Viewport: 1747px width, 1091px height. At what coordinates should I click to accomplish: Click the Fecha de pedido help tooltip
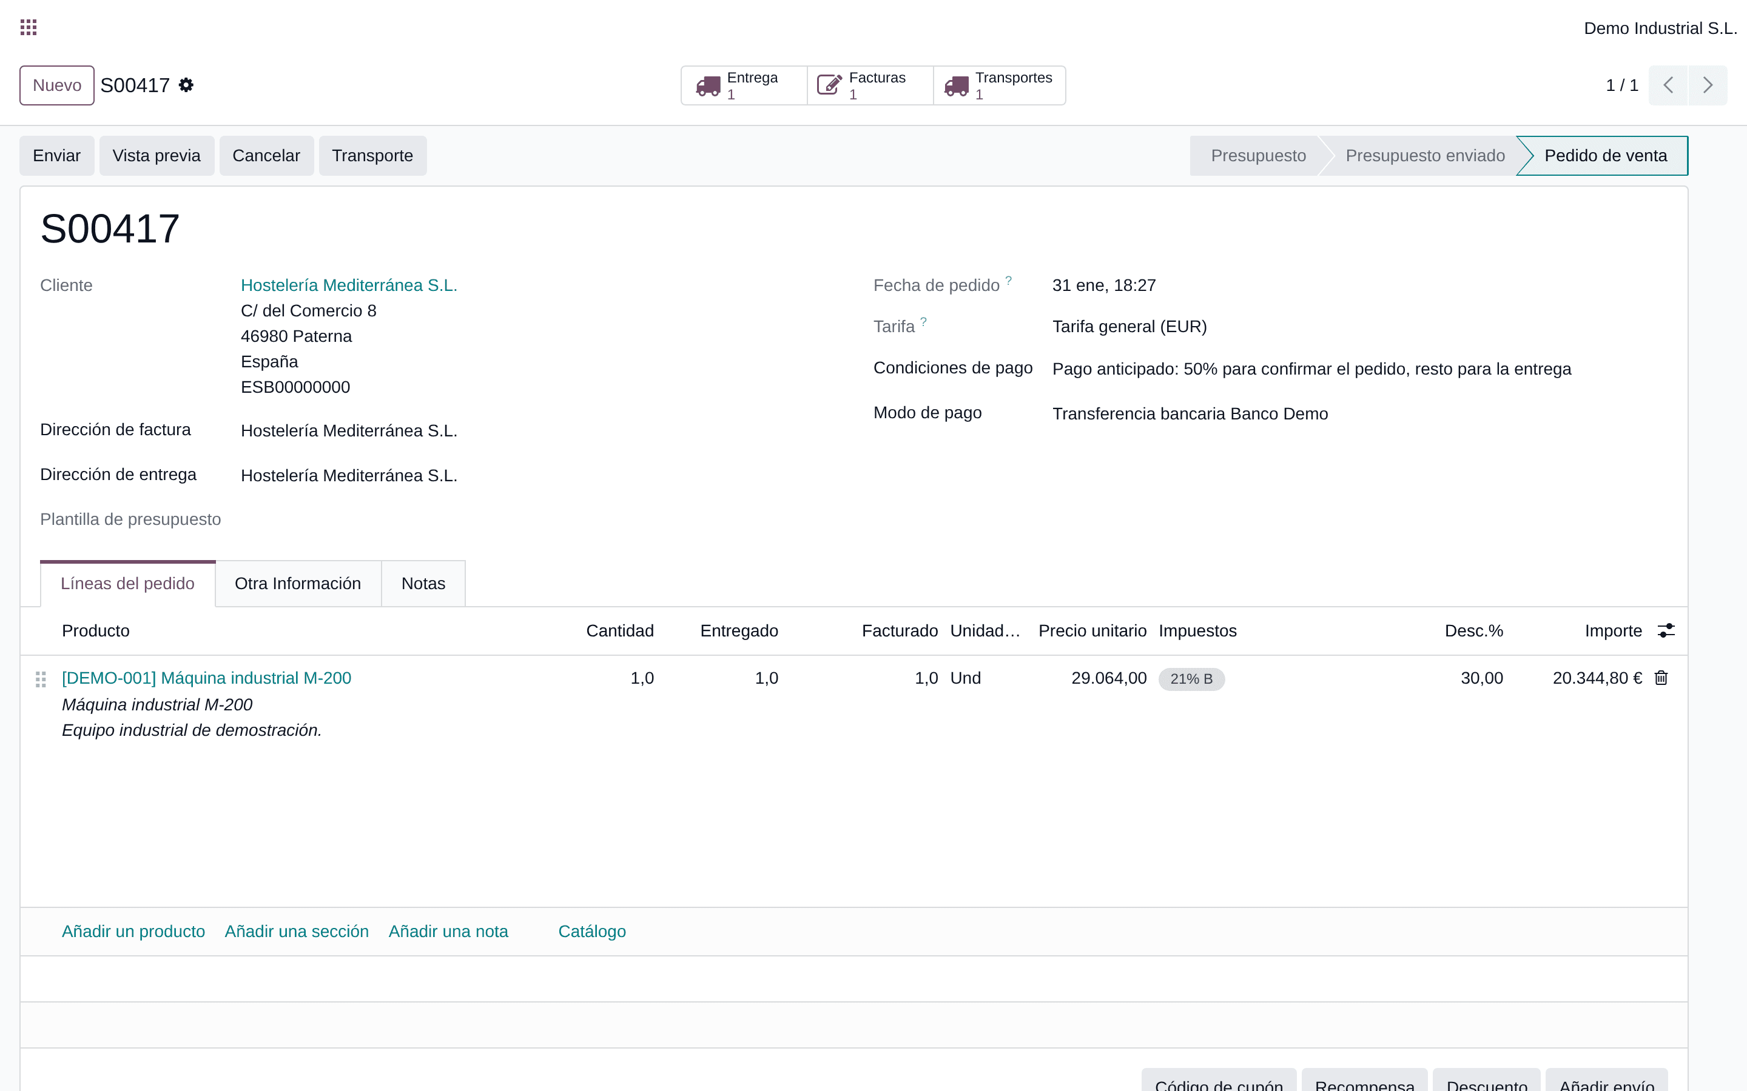(1009, 280)
